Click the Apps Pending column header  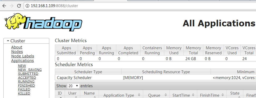(x=87, y=50)
